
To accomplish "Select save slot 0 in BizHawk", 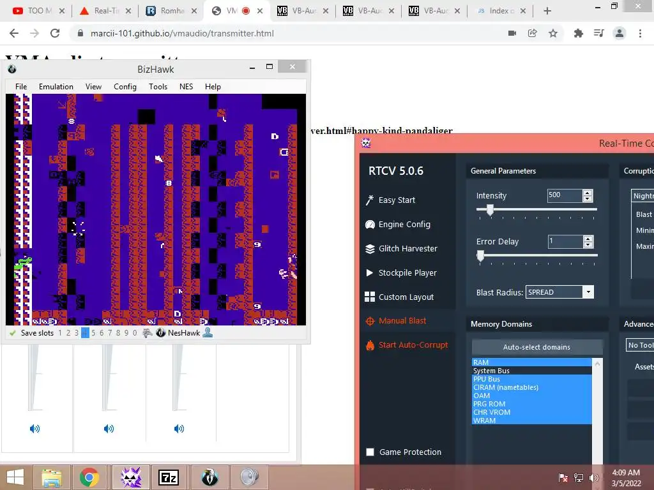I will pyautogui.click(x=135, y=333).
